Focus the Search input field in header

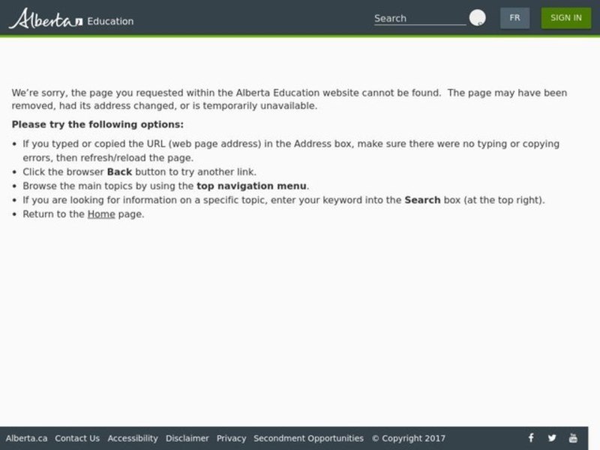coord(419,19)
